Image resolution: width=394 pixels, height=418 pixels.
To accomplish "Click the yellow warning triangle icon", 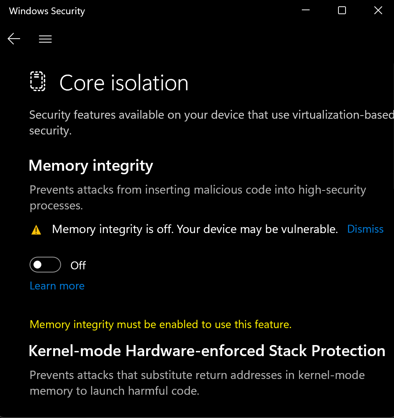I will [x=36, y=230].
